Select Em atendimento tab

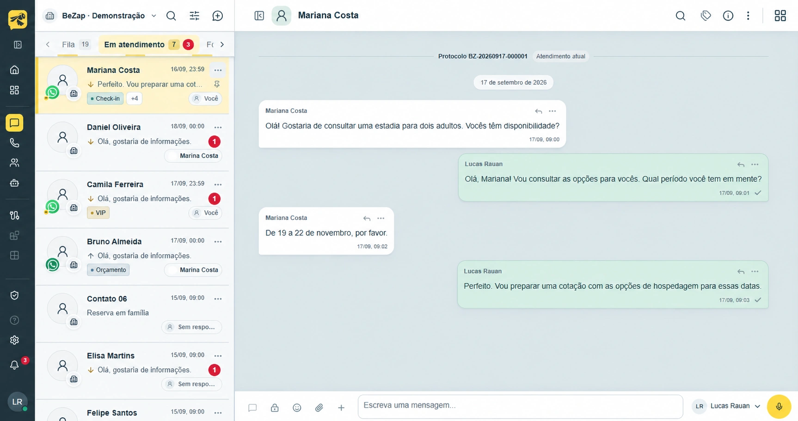pyautogui.click(x=148, y=44)
